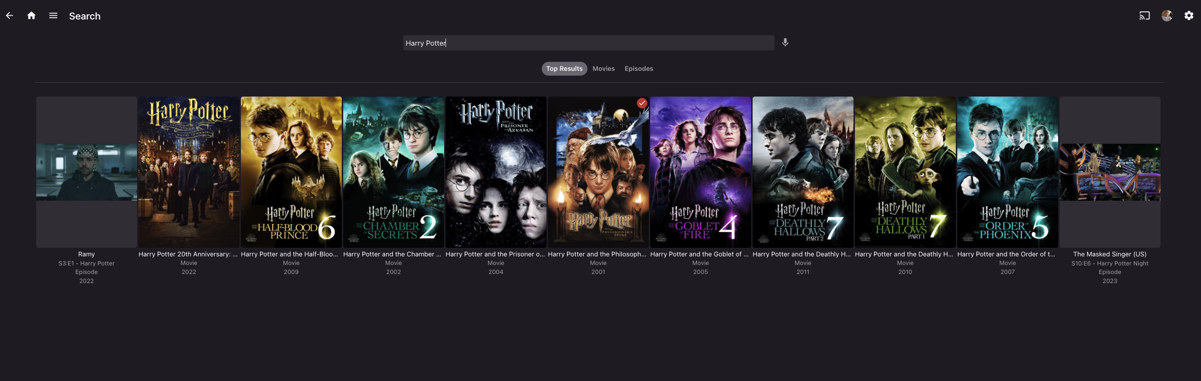Image resolution: width=1201 pixels, height=381 pixels.
Task: Click 'Harry Potter and the Prisoner o...' title
Action: 495,254
